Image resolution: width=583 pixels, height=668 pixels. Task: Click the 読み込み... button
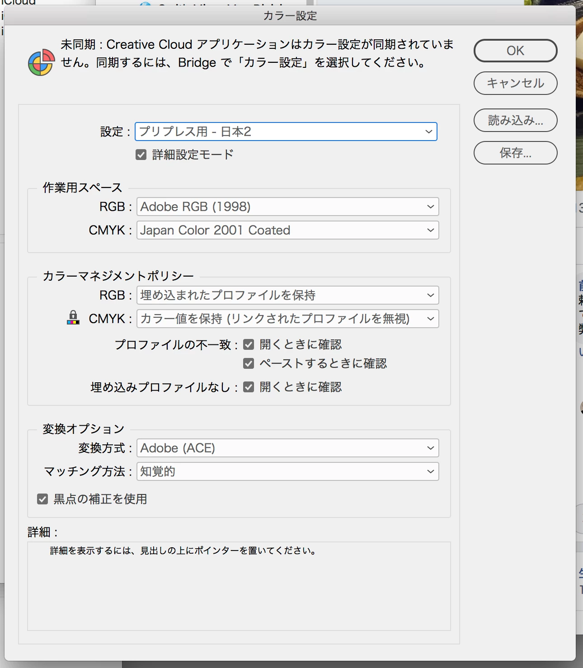coord(515,120)
